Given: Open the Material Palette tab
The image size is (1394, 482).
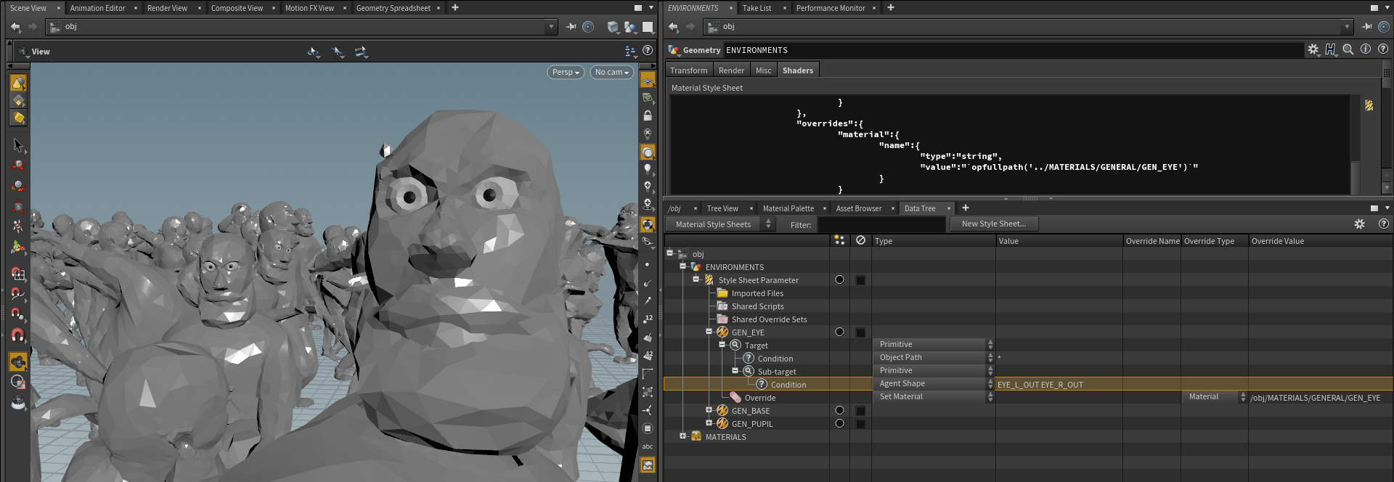Looking at the screenshot, I should [788, 208].
